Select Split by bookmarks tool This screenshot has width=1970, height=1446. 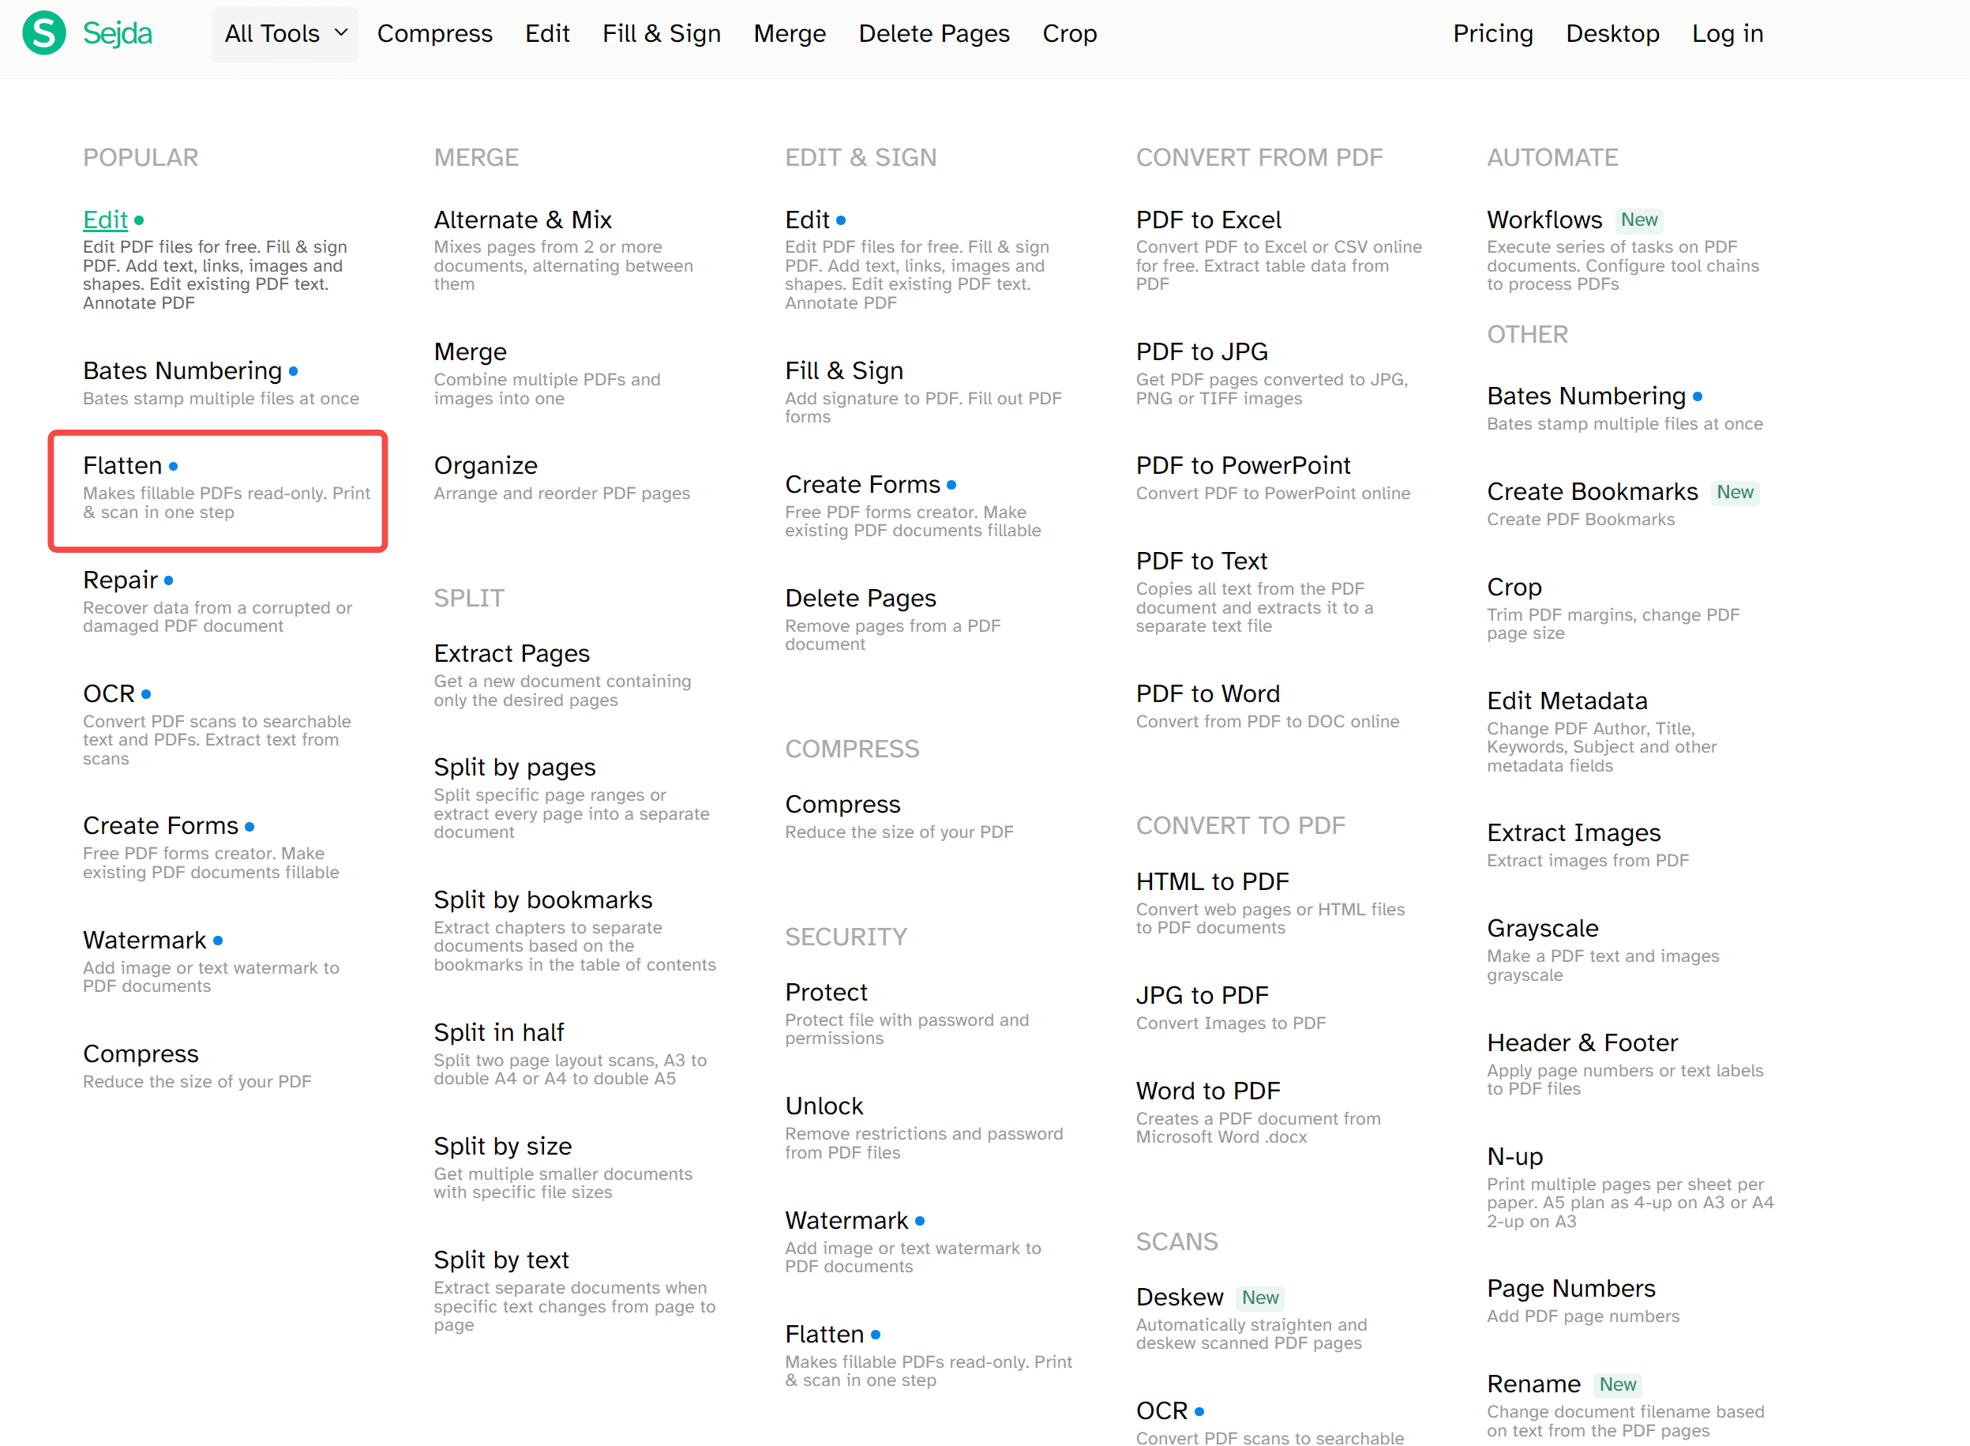[542, 900]
